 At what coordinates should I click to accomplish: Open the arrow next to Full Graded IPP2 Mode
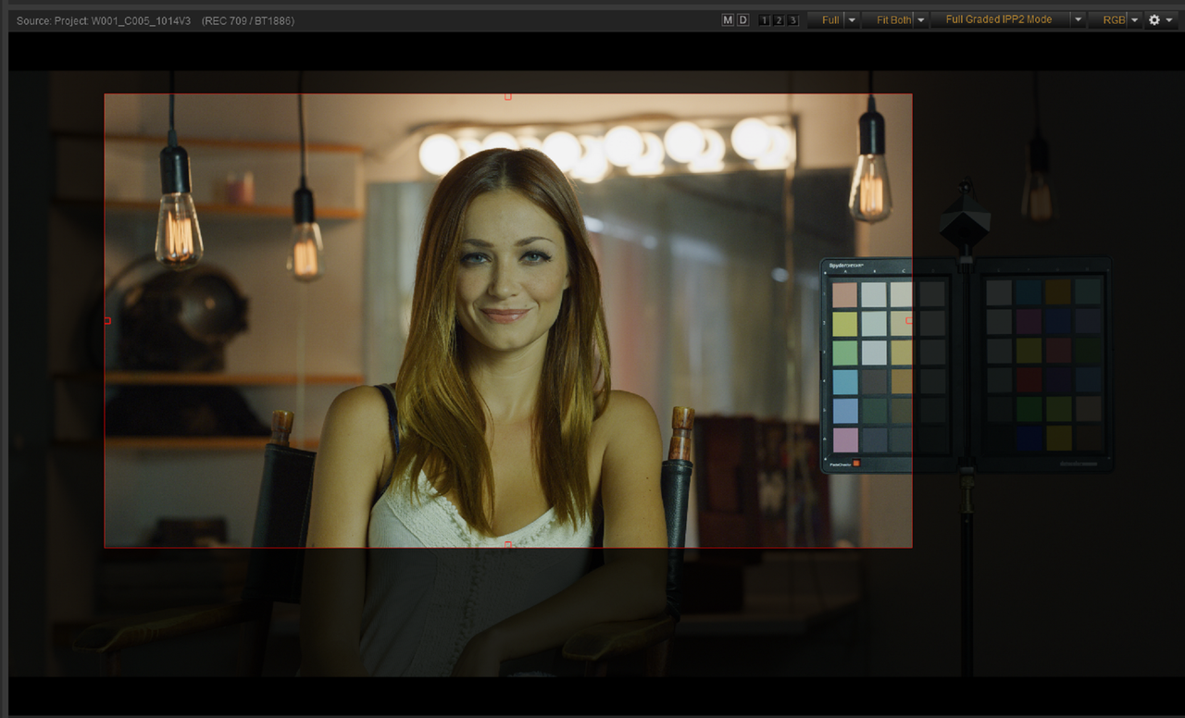click(1078, 19)
